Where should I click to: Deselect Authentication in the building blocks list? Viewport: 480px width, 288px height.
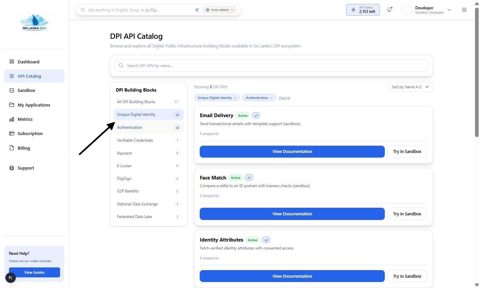click(x=177, y=128)
